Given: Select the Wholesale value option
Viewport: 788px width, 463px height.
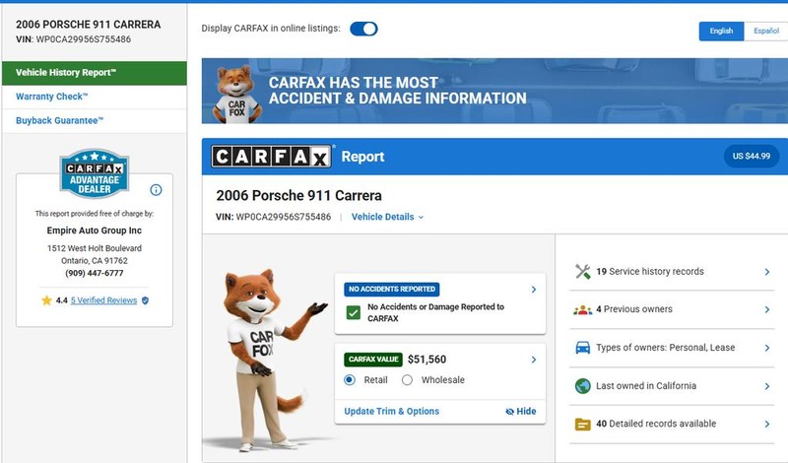Looking at the screenshot, I should (408, 380).
